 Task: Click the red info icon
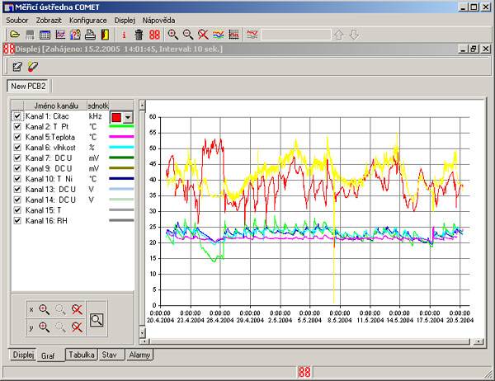coord(124,35)
